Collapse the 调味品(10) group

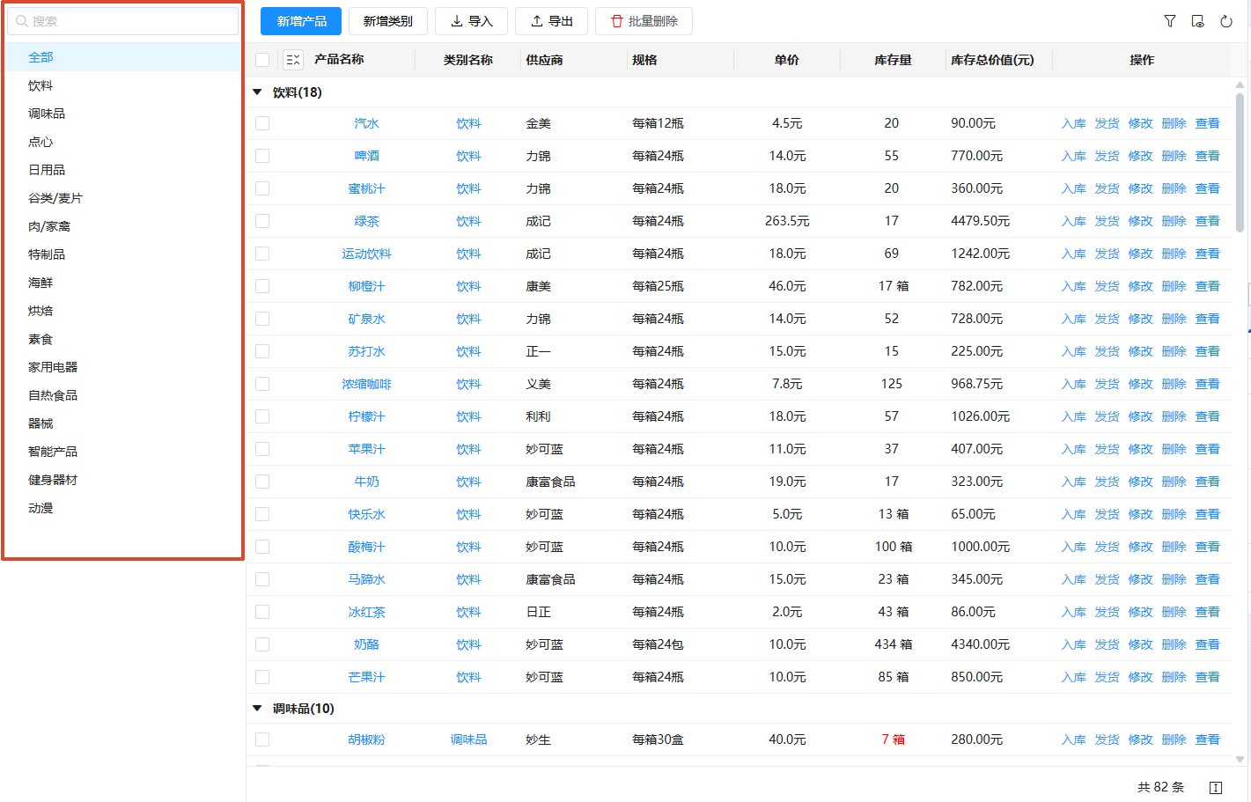coord(257,709)
